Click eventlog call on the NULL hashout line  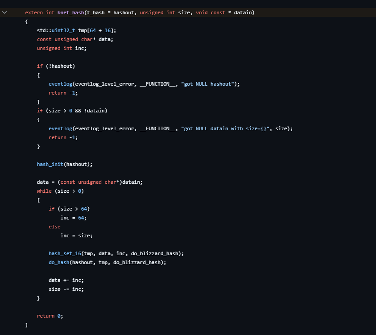[60, 84]
